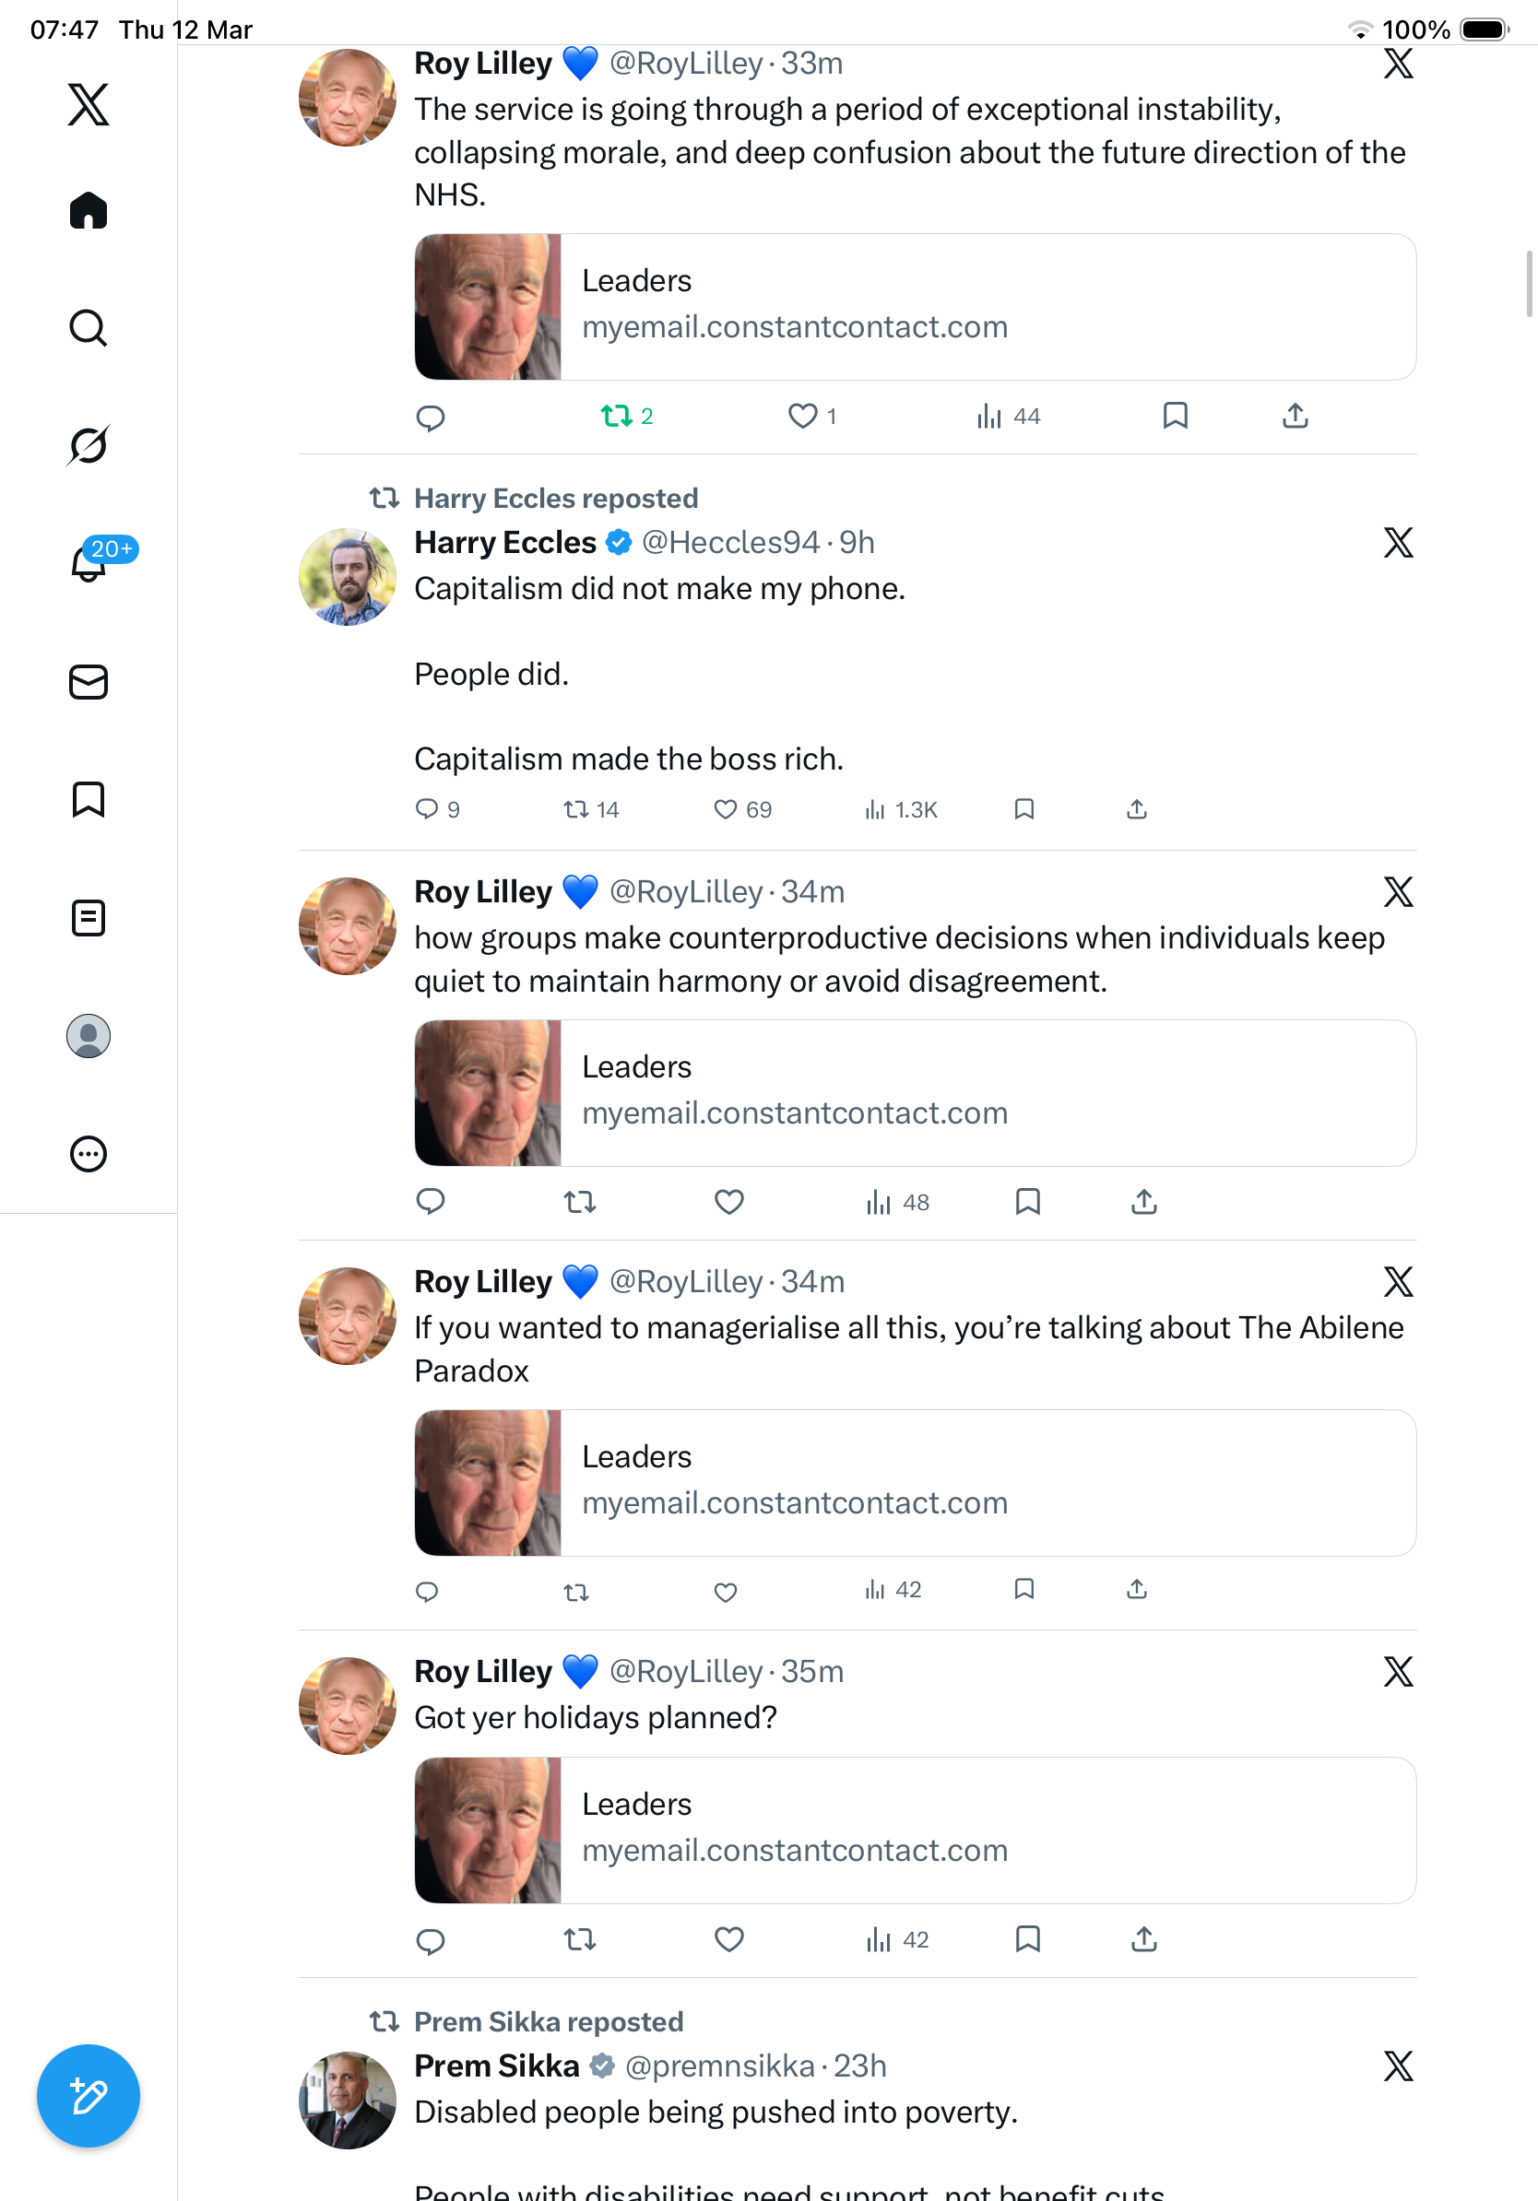Compose a new post with blue button
Image resolution: width=1538 pixels, height=2201 pixels.
click(x=89, y=2097)
